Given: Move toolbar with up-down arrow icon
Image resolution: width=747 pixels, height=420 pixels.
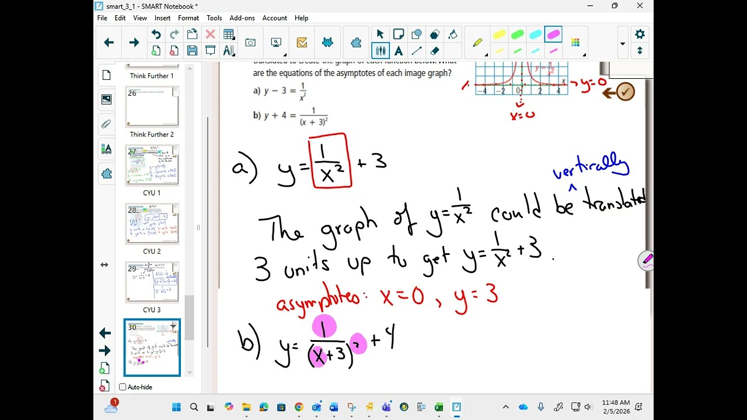Looking at the screenshot, I should pos(640,51).
